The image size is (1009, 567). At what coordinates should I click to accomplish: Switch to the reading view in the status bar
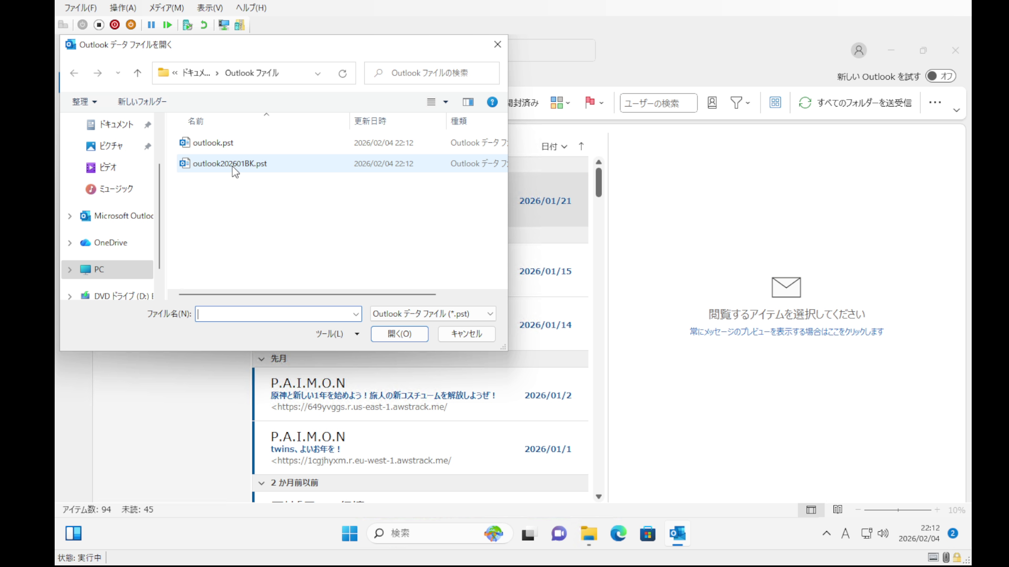tap(838, 510)
